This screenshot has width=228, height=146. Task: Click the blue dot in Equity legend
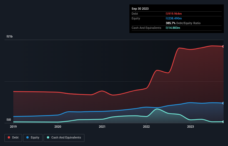pos(27,137)
